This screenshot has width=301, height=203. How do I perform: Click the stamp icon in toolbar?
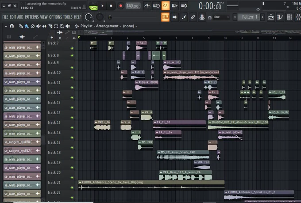202,17
